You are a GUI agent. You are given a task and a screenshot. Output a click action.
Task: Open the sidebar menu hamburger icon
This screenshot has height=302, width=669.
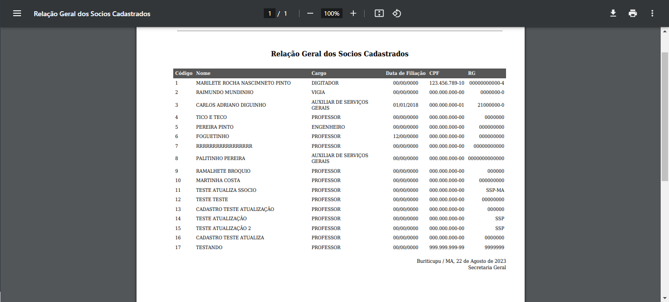click(17, 14)
